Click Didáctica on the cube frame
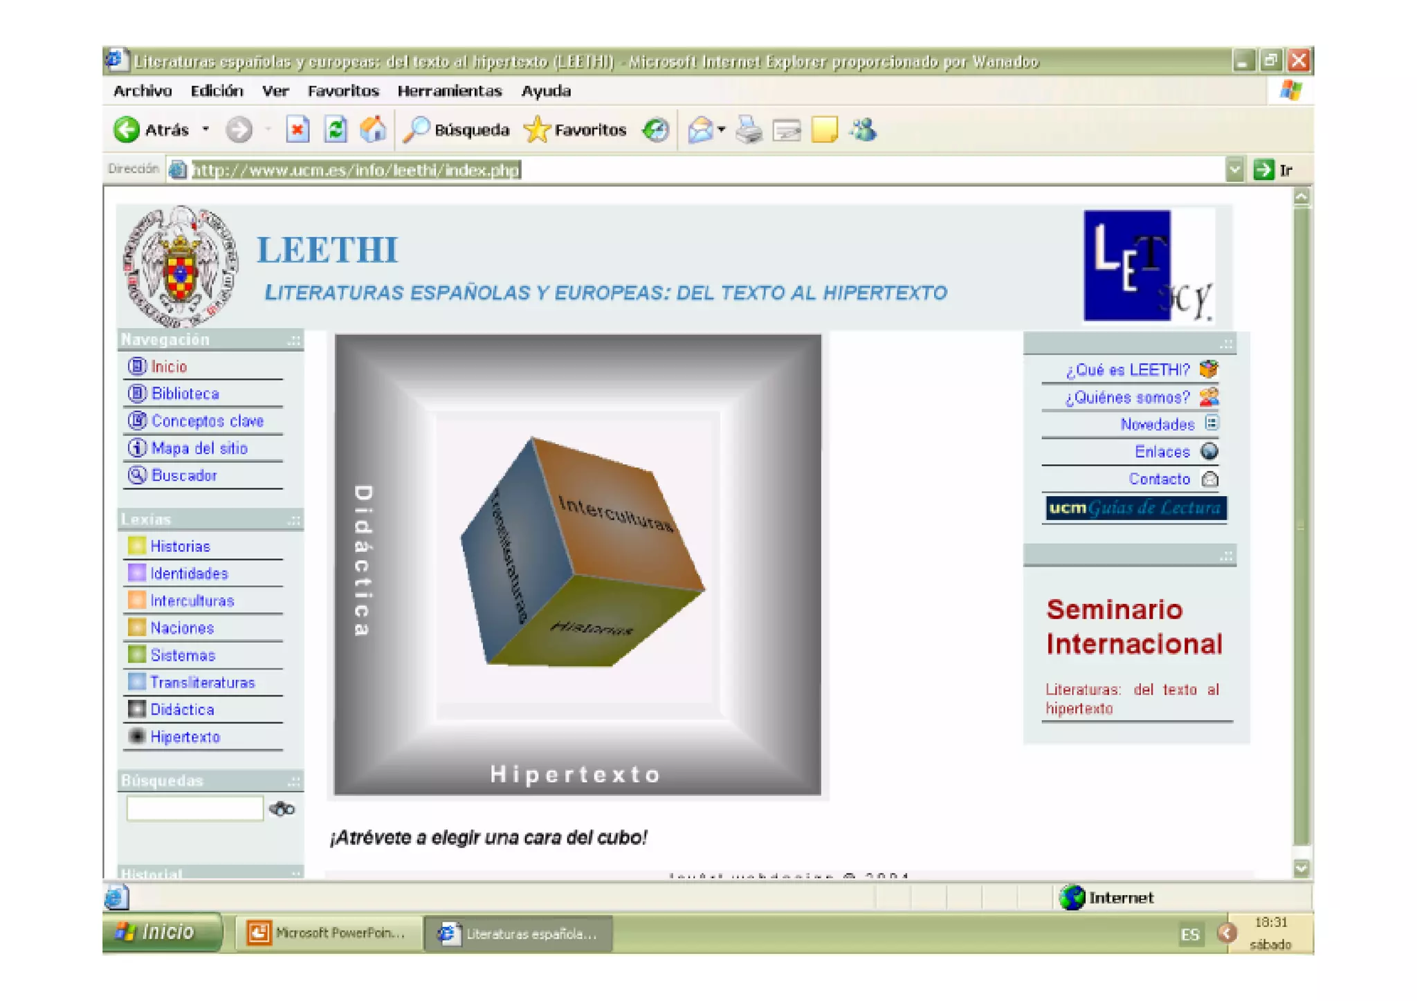1417x1001 pixels. 363,561
